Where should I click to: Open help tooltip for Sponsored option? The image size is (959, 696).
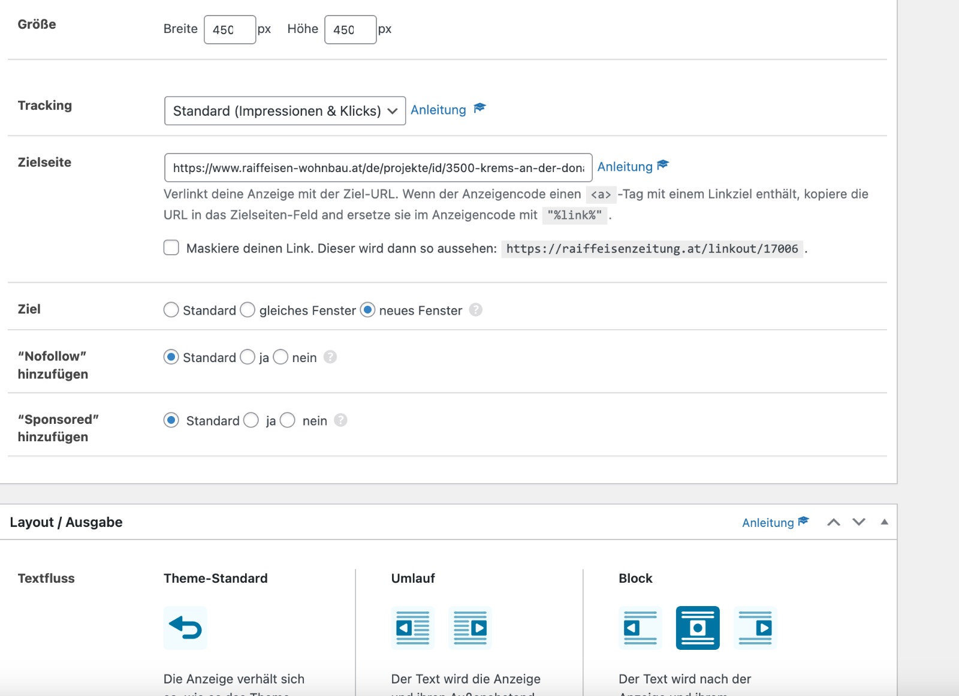[340, 420]
